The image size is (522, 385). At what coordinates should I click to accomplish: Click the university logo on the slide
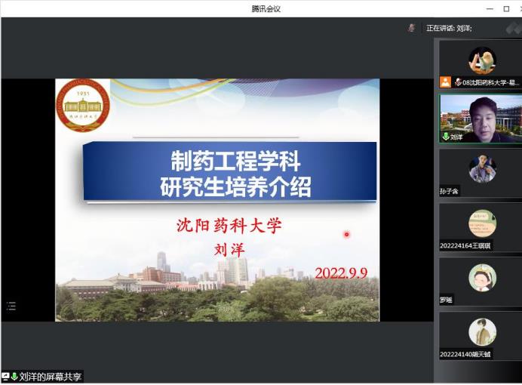pos(83,106)
